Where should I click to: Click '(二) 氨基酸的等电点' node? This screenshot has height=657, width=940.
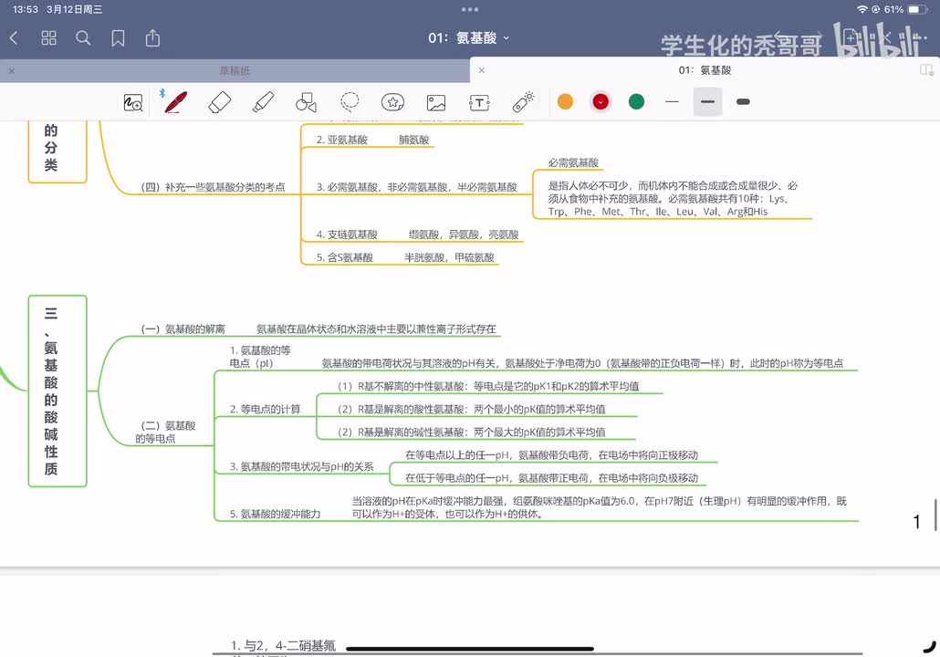point(165,432)
